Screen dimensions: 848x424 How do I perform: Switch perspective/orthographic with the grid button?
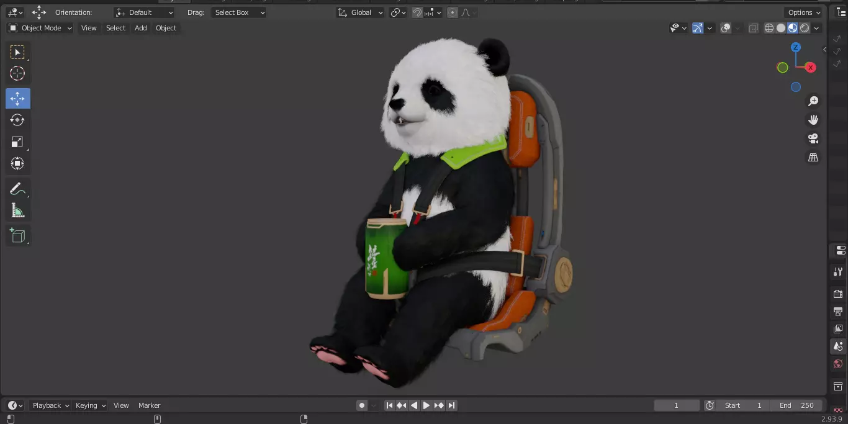pyautogui.click(x=813, y=158)
